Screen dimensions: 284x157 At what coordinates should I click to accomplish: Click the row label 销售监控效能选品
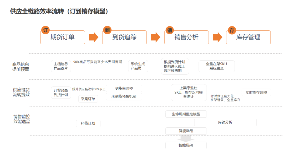coord(22,119)
